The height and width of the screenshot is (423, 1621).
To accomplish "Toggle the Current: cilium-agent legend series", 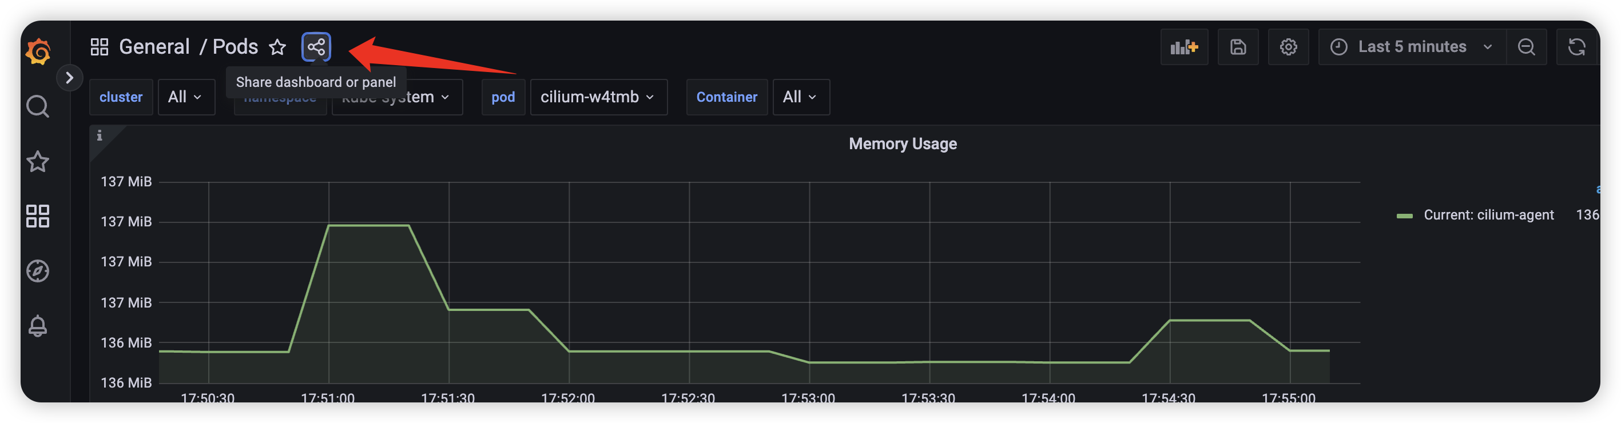I will click(x=1488, y=215).
